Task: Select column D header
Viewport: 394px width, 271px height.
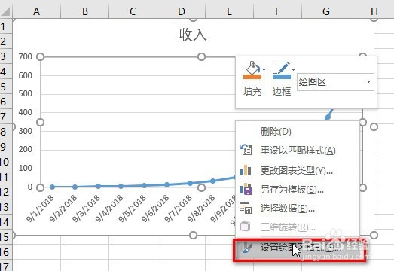Action: (181, 11)
